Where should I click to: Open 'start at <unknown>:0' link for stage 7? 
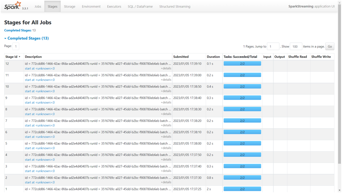point(40,125)
